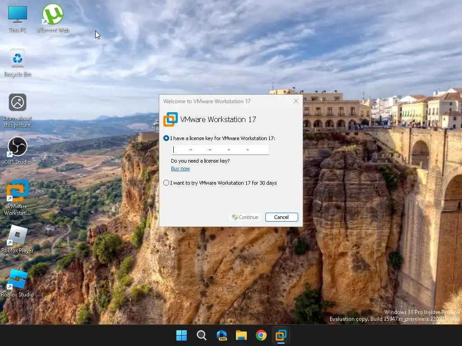Open uTorrent Web desktop shortcut
This screenshot has height=346, width=462.
(x=53, y=18)
